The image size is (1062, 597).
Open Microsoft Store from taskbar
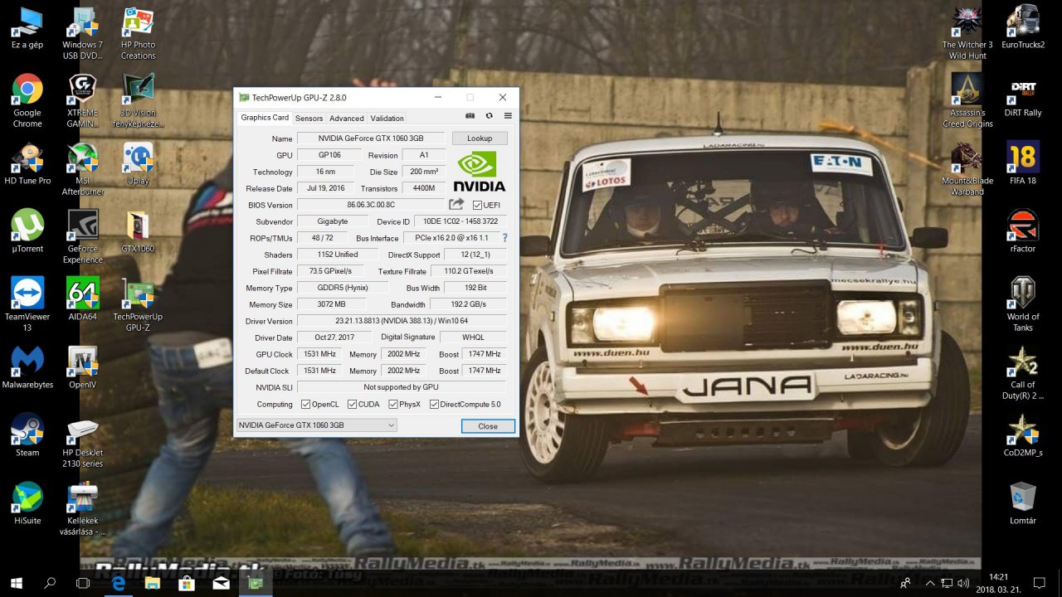(187, 583)
